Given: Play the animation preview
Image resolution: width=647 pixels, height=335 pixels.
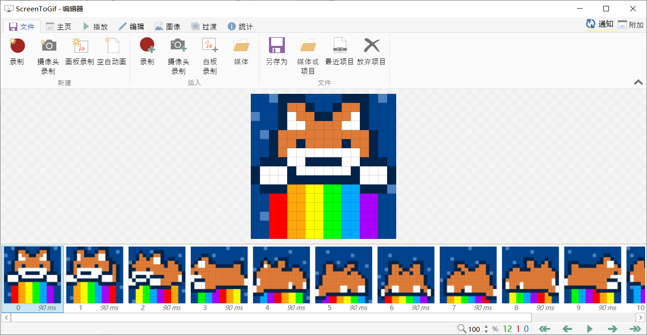Looking at the screenshot, I should (x=590, y=329).
